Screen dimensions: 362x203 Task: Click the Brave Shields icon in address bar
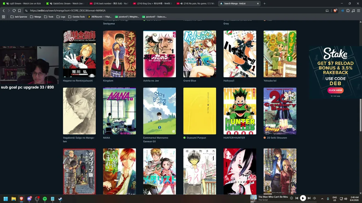click(x=335, y=10)
